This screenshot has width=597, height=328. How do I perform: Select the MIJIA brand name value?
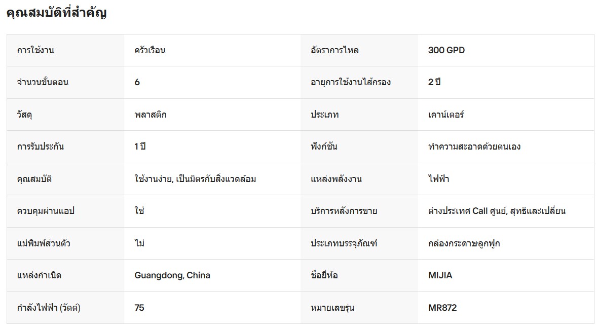pyautogui.click(x=440, y=275)
